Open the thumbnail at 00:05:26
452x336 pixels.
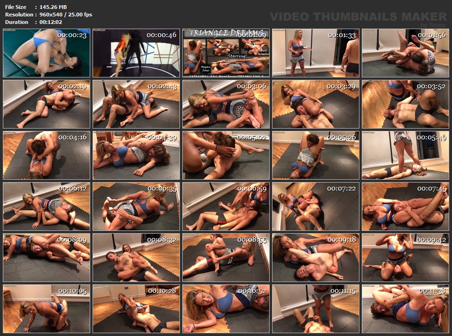coord(315,155)
